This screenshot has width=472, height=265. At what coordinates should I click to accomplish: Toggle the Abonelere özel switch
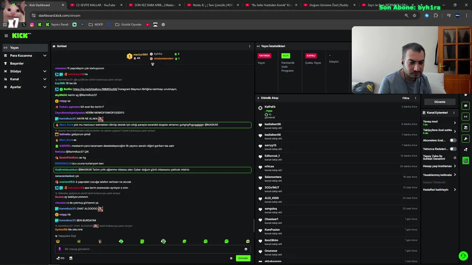pyautogui.click(x=453, y=140)
